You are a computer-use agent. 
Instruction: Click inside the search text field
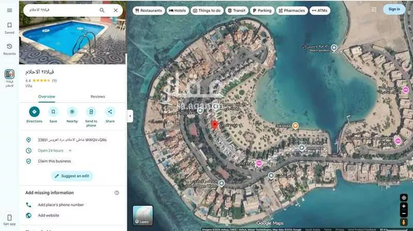[62, 10]
